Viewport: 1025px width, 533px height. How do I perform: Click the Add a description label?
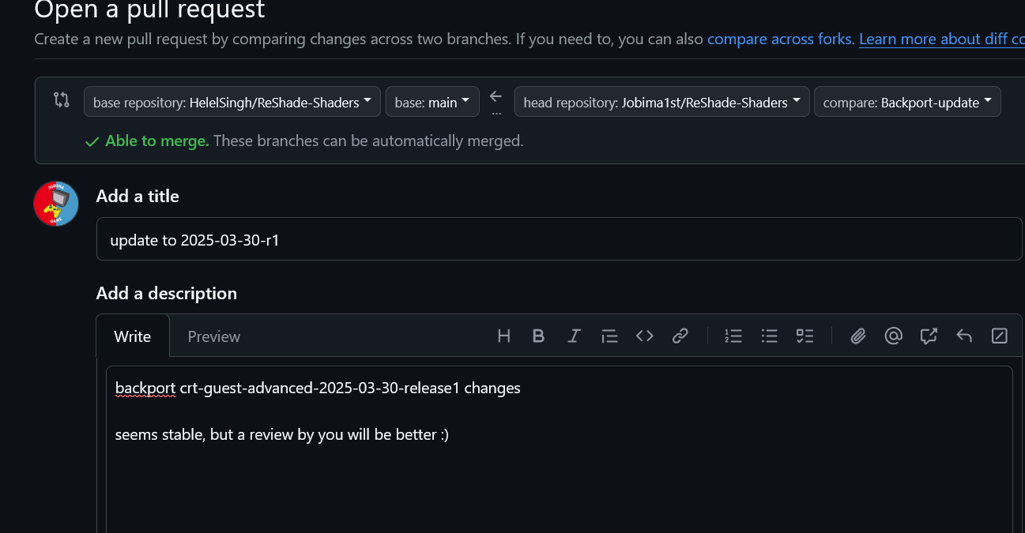167,293
